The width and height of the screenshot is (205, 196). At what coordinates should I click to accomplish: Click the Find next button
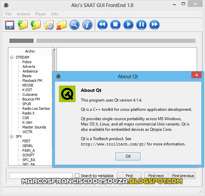156,175
